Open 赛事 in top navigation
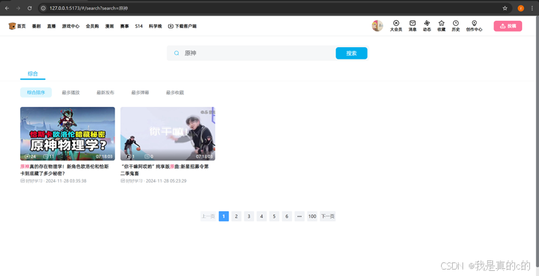The height and width of the screenshot is (276, 539). coord(125,26)
